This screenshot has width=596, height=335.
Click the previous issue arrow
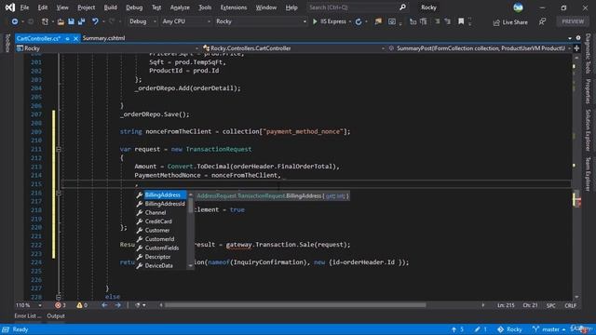click(104, 305)
